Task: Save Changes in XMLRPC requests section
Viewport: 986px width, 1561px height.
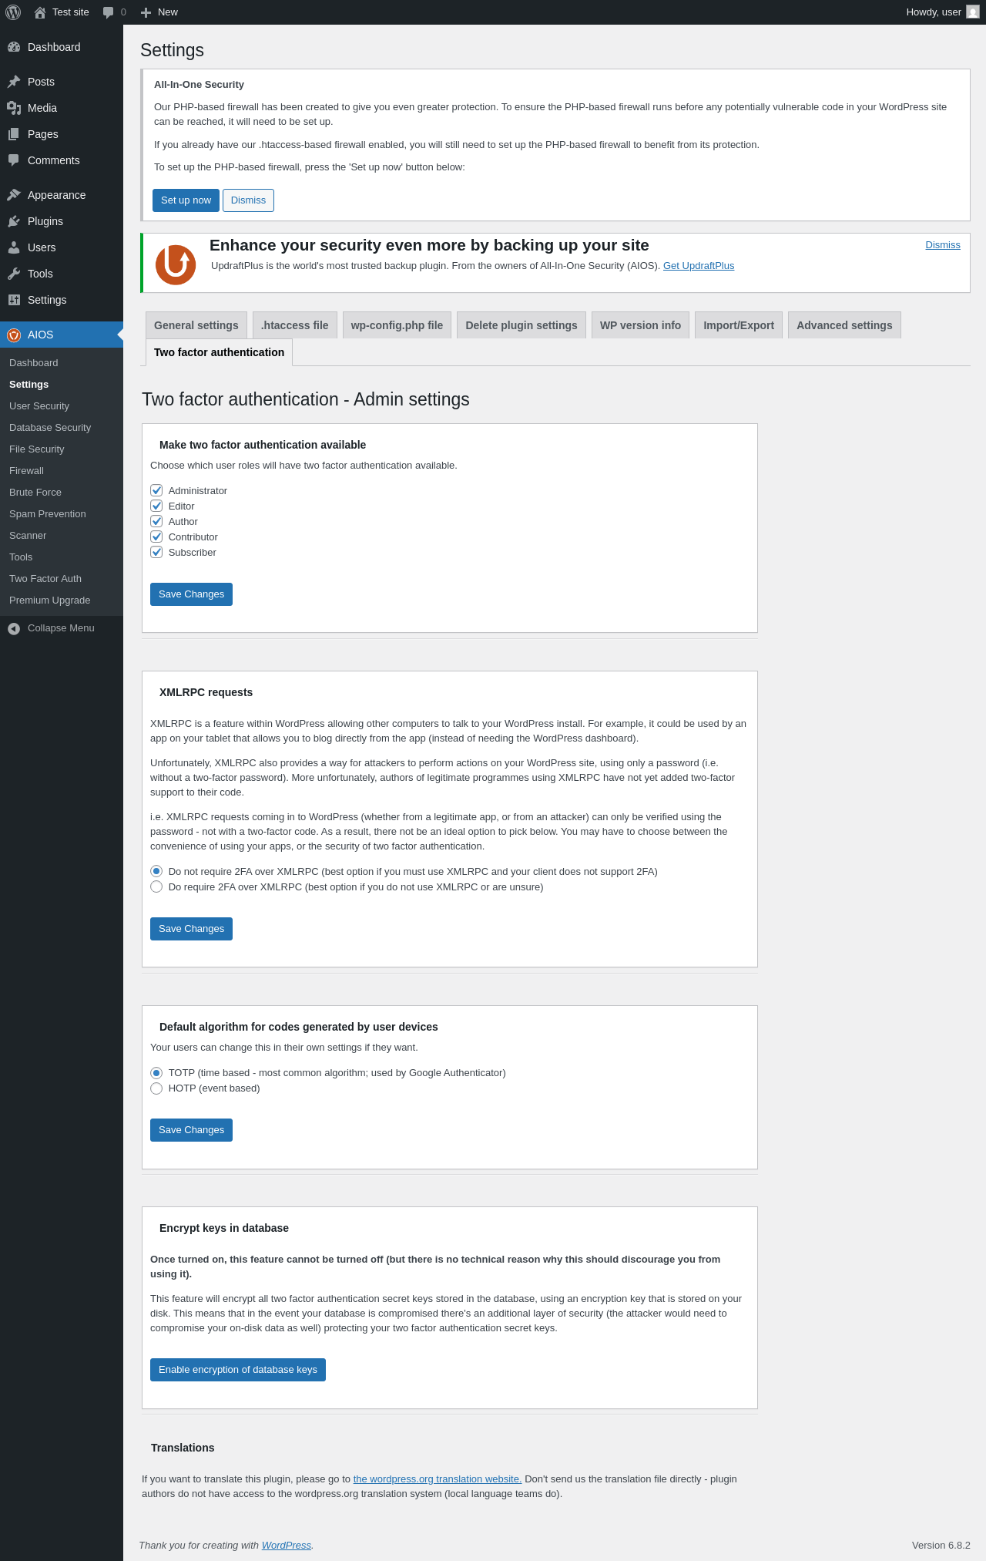Action: (x=191, y=929)
